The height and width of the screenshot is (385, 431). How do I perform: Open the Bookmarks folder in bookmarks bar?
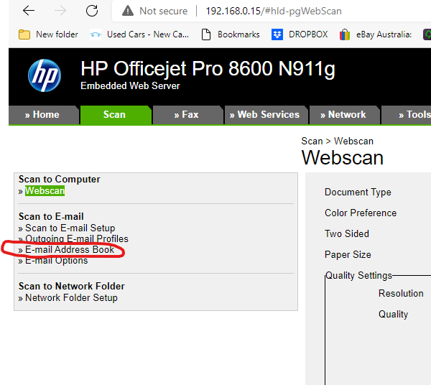click(x=231, y=34)
